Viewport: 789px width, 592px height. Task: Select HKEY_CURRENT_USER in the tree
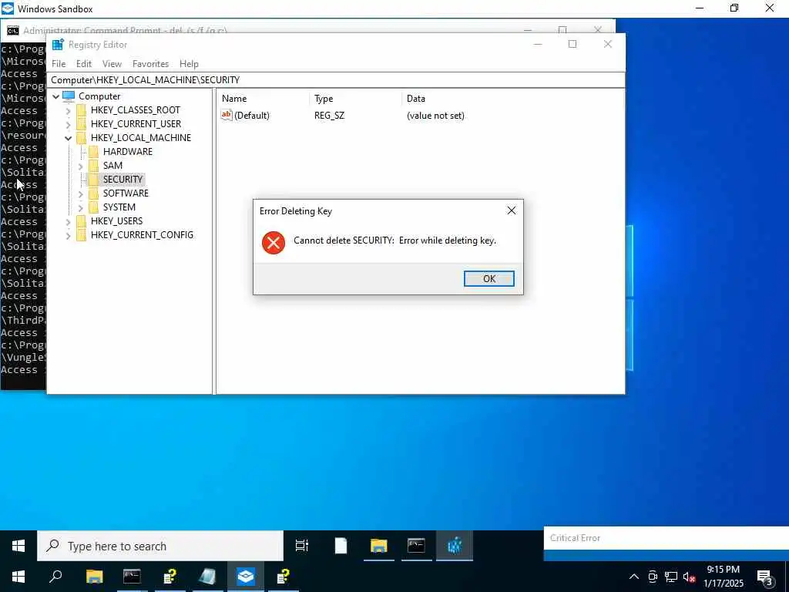136,124
